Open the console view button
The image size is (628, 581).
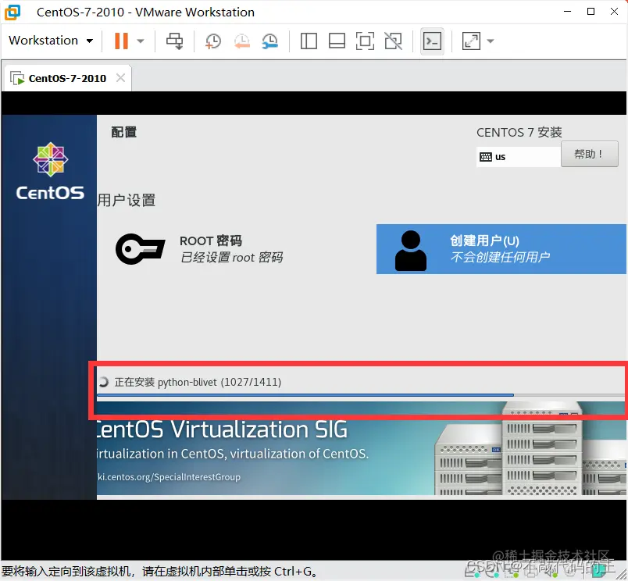(432, 41)
